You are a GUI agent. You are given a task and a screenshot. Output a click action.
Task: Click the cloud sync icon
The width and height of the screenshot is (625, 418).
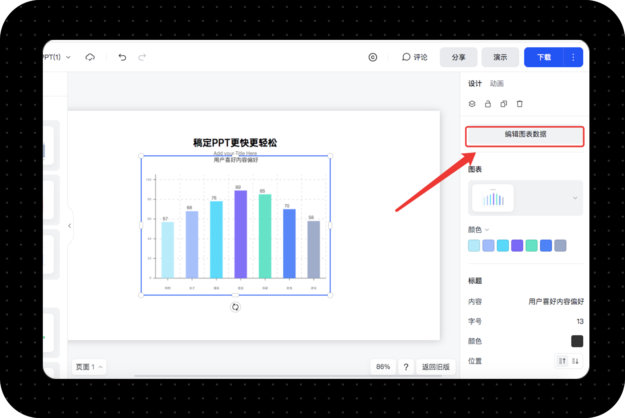90,57
